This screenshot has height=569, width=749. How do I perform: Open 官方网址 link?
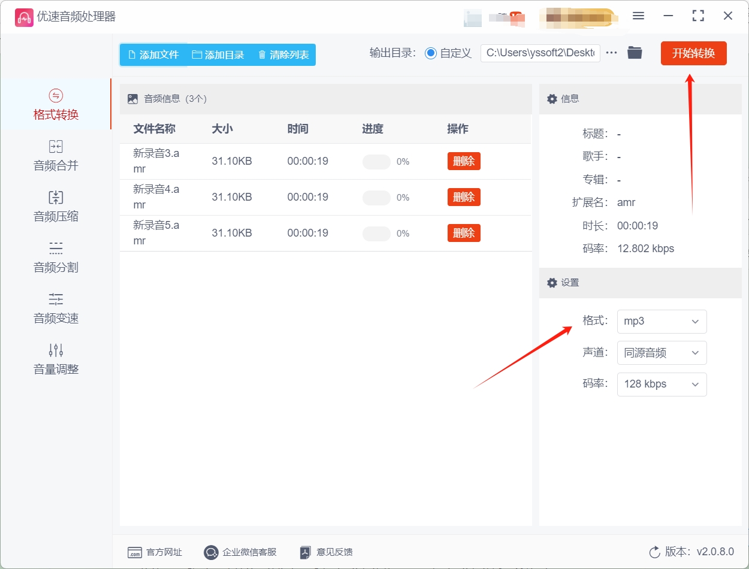155,552
